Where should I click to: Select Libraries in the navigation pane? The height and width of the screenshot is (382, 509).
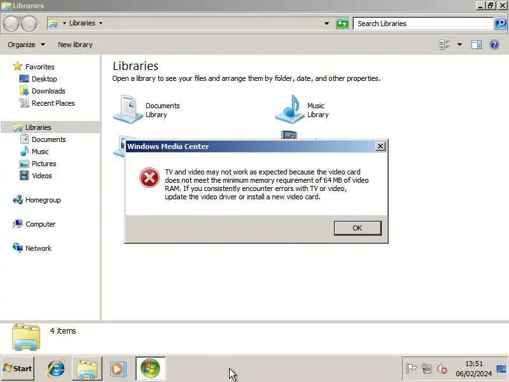coord(50,127)
